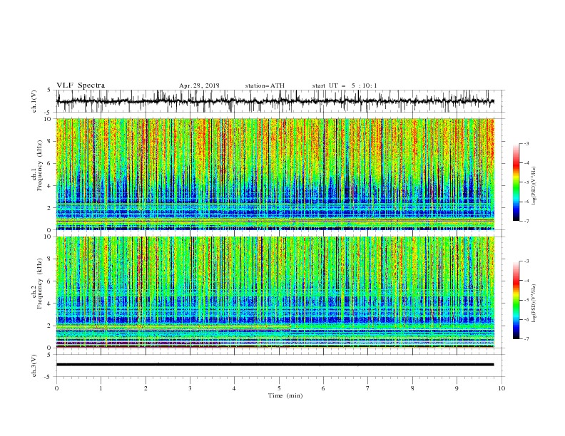Click the "10" kHz tick of ch.2 spectrogram

[x=48, y=237]
